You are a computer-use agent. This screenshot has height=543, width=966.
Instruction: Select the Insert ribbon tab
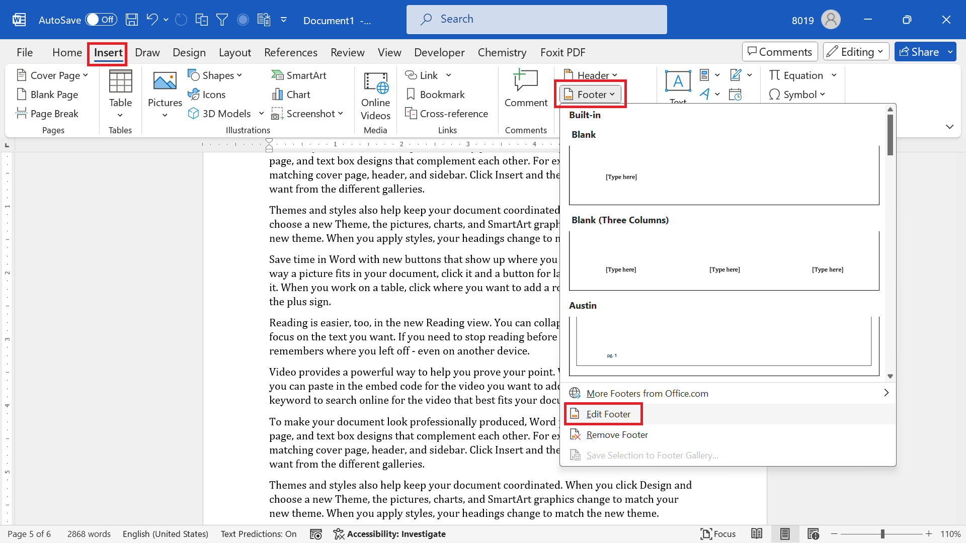(108, 52)
